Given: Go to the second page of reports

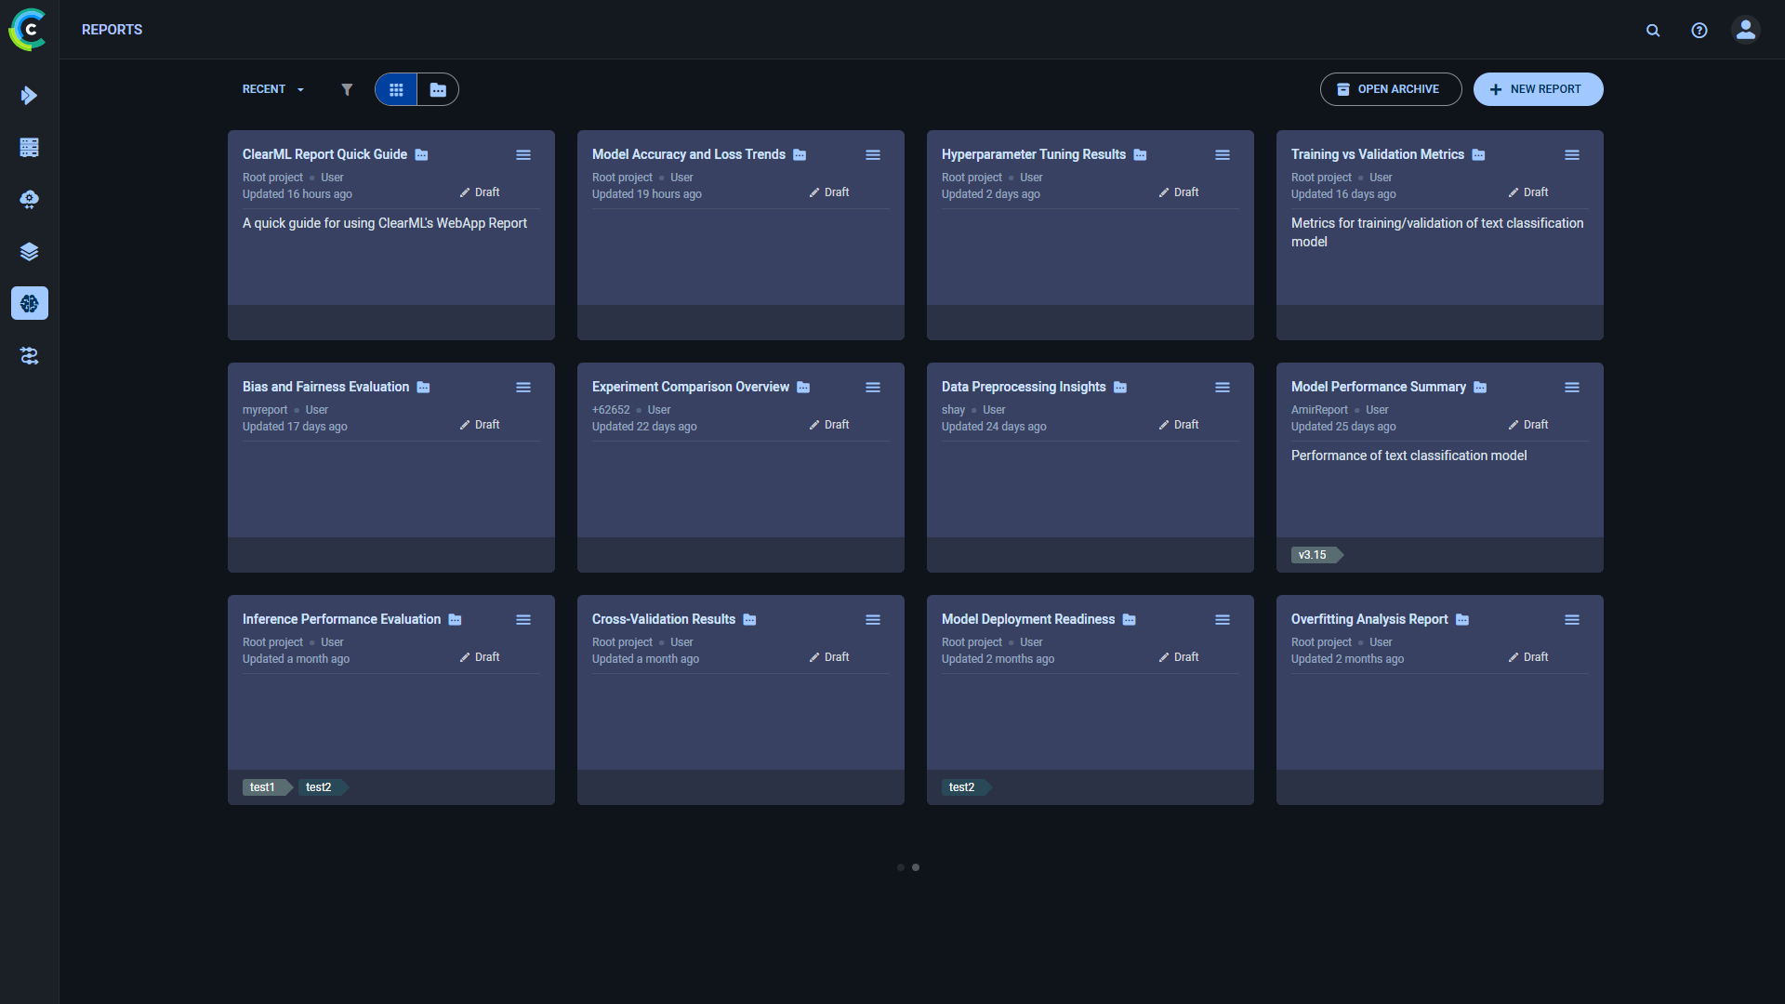Looking at the screenshot, I should pyautogui.click(x=916, y=867).
